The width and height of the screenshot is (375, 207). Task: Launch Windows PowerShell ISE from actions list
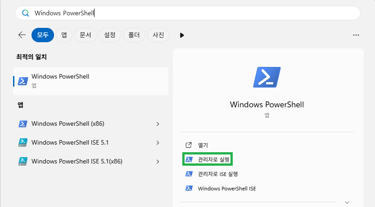[227, 189]
